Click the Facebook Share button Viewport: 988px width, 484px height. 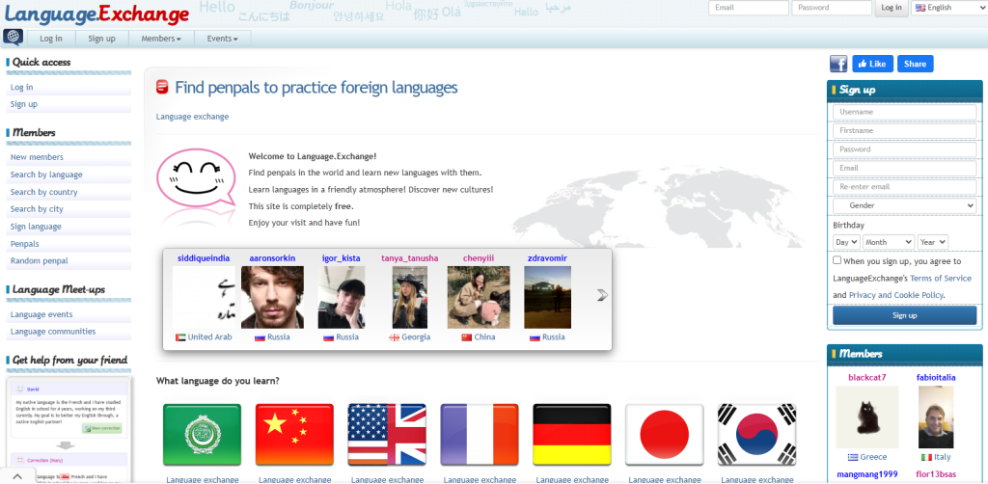point(915,64)
